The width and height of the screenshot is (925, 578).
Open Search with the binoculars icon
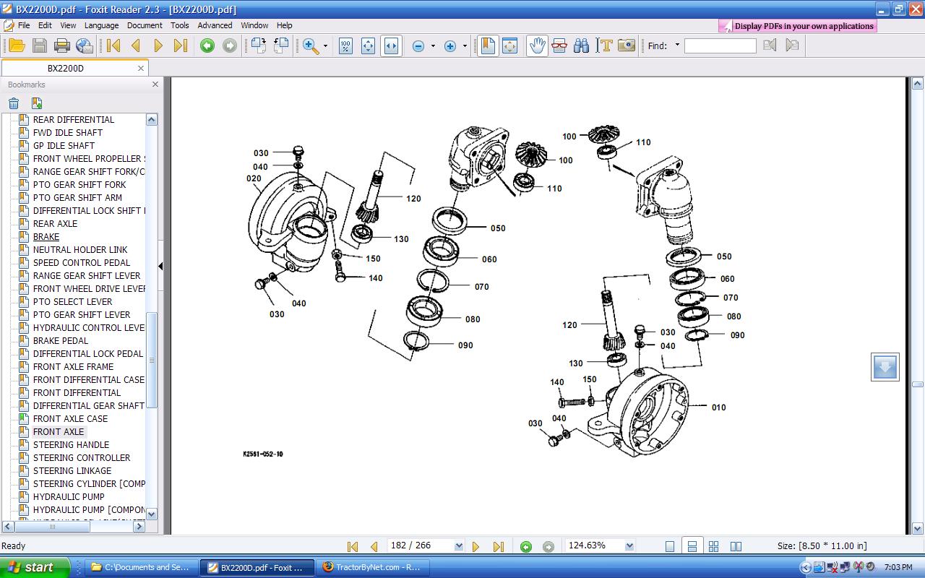pos(581,46)
